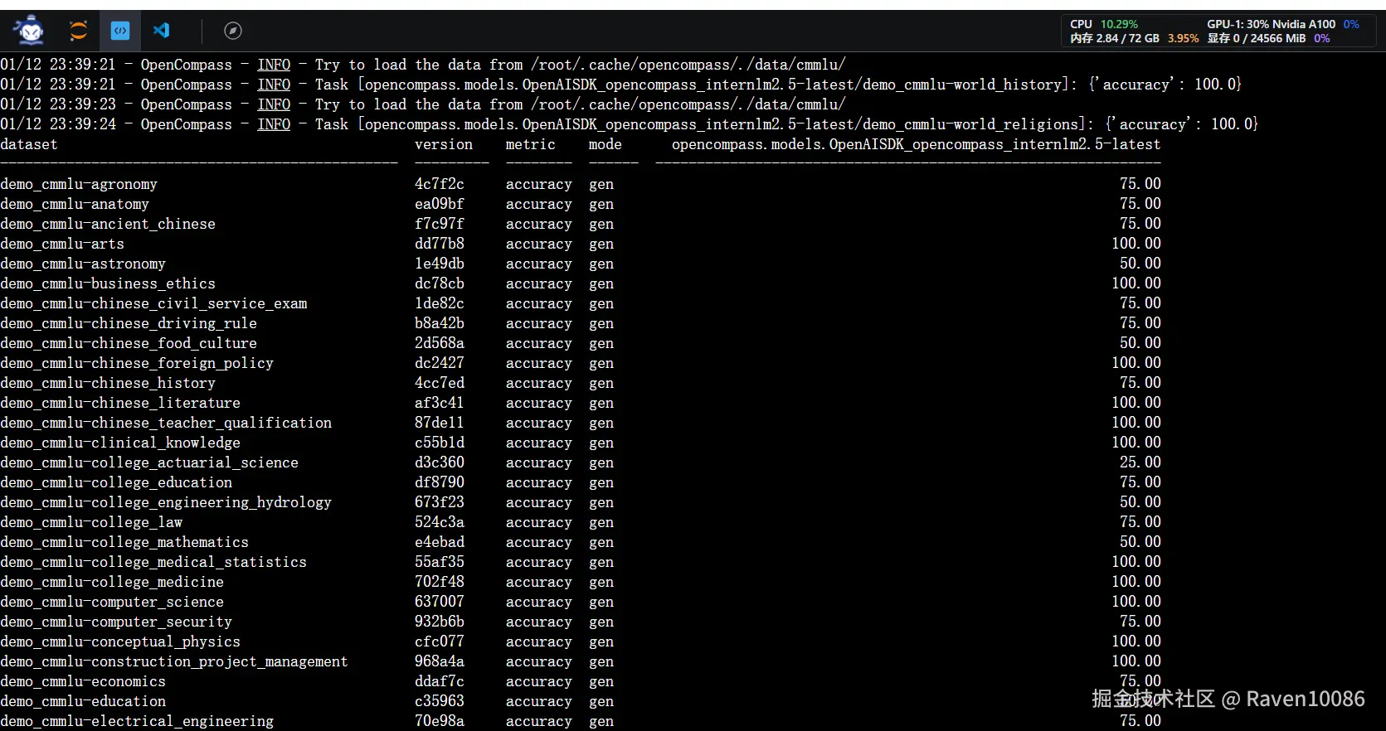The height and width of the screenshot is (731, 1386).
Task: Open the JupyterLab icon in toolbar
Action: 78,31
